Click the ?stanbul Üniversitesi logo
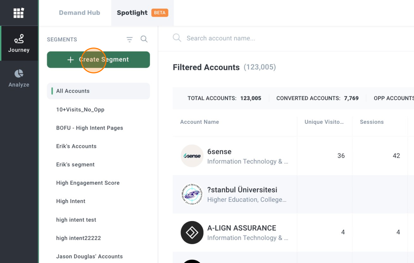 [x=192, y=194]
